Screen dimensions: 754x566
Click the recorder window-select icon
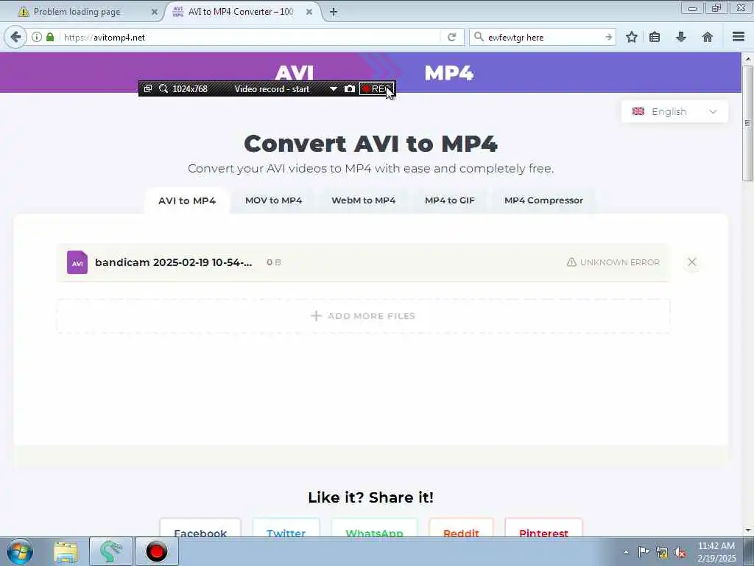(x=148, y=88)
